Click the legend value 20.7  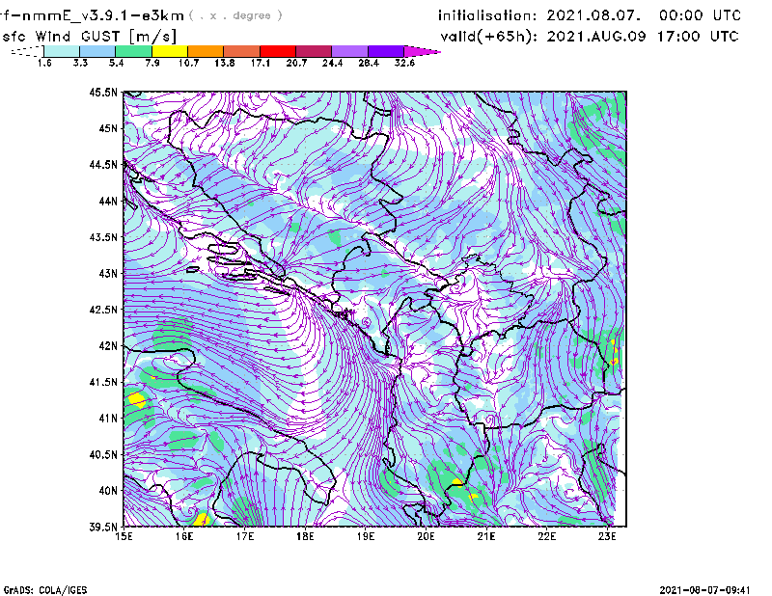296,63
